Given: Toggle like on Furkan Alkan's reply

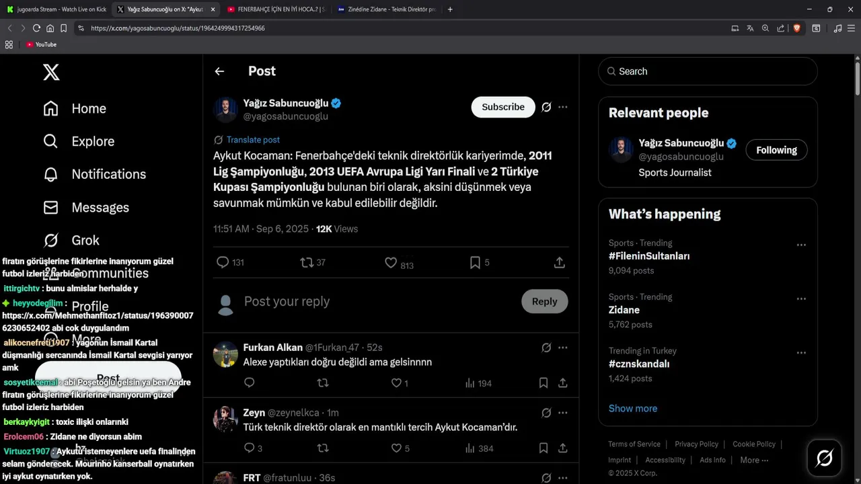Looking at the screenshot, I should [x=396, y=383].
